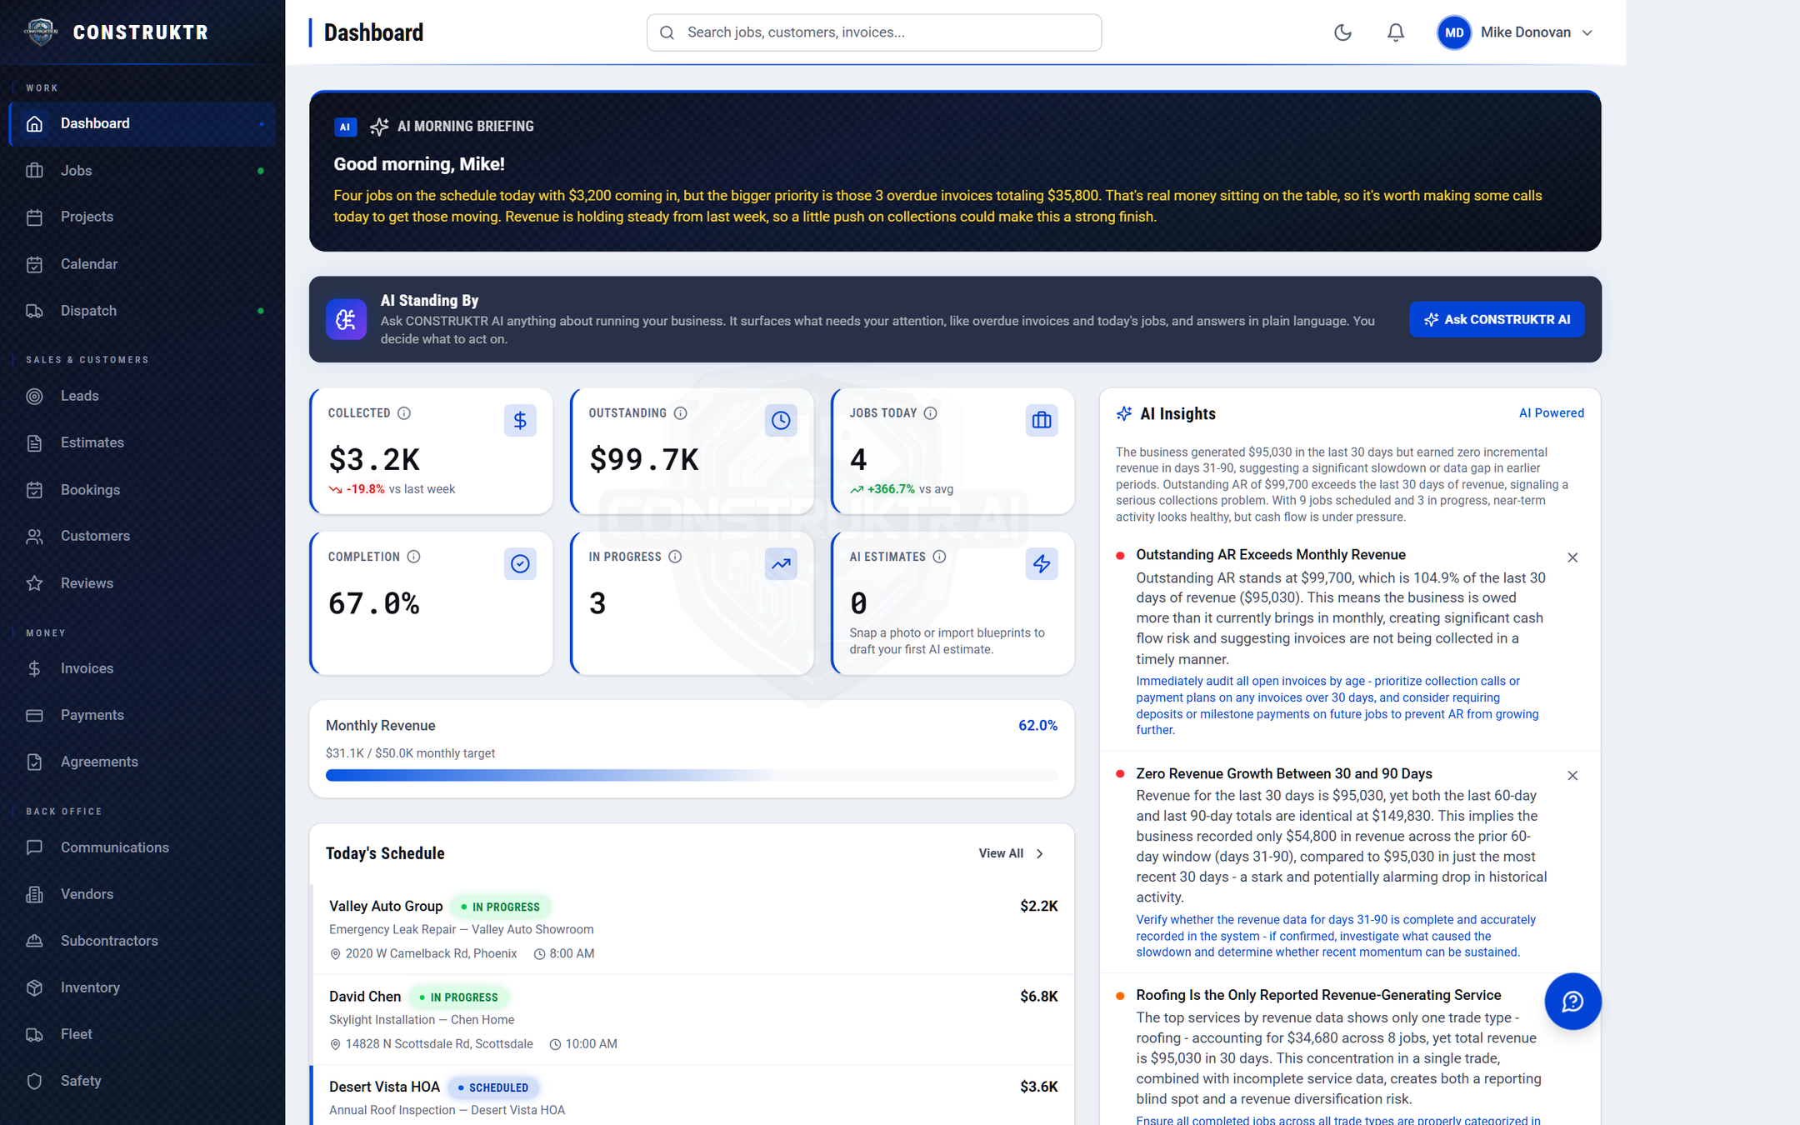1800x1125 pixels.
Task: Open Leads in the sidebar
Action: [x=142, y=396]
